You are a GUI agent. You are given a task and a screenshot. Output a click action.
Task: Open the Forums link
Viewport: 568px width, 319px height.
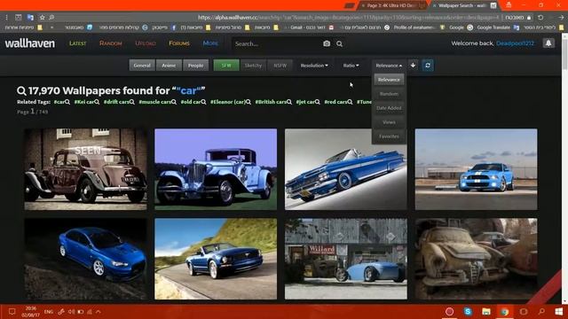[x=179, y=43]
